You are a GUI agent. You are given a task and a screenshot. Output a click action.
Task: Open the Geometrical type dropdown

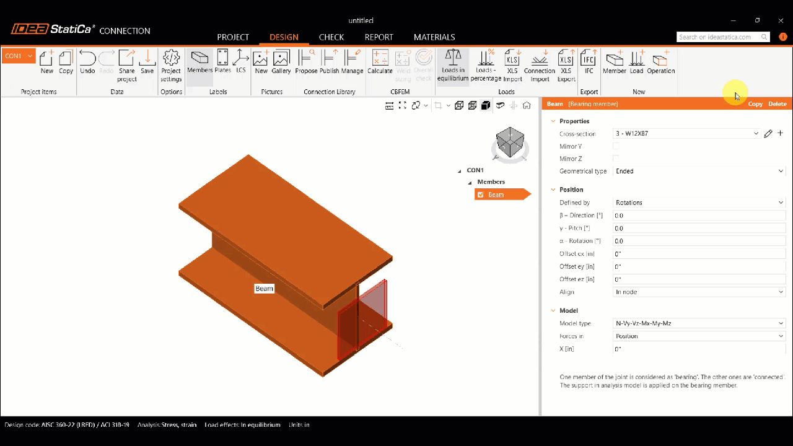pos(699,172)
